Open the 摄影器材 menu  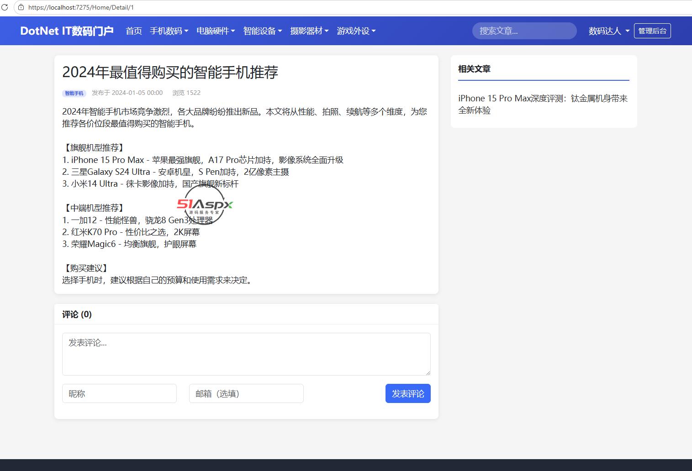coord(309,31)
